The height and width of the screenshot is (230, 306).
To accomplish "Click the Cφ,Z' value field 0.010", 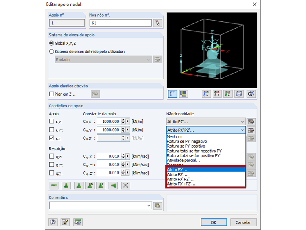I will tap(109, 173).
